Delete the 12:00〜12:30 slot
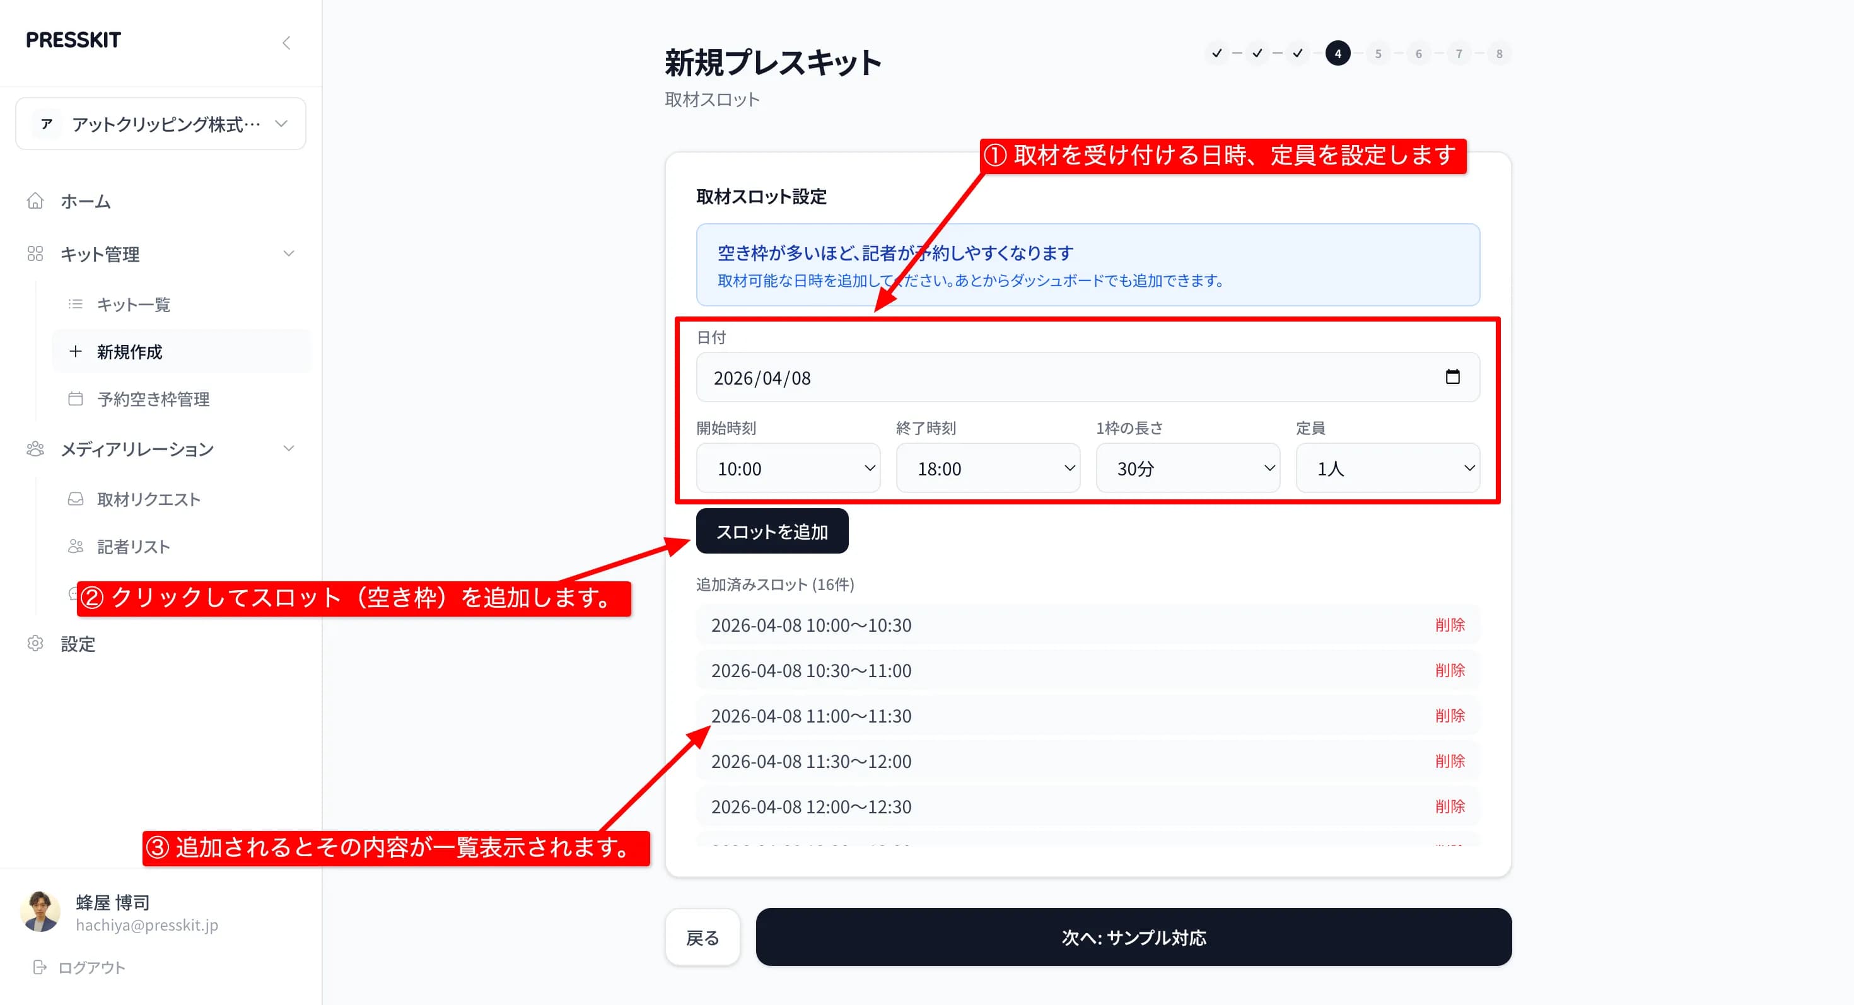 1450,806
